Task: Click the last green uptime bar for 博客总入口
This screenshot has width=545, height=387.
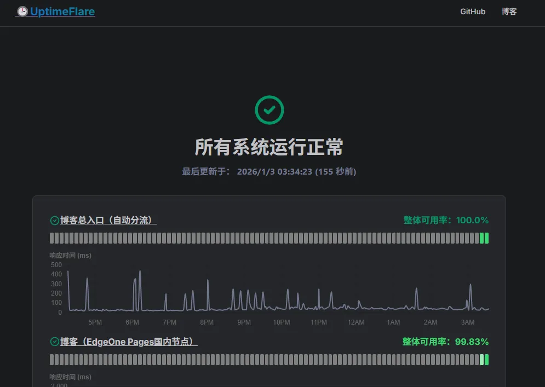Action: [486, 238]
